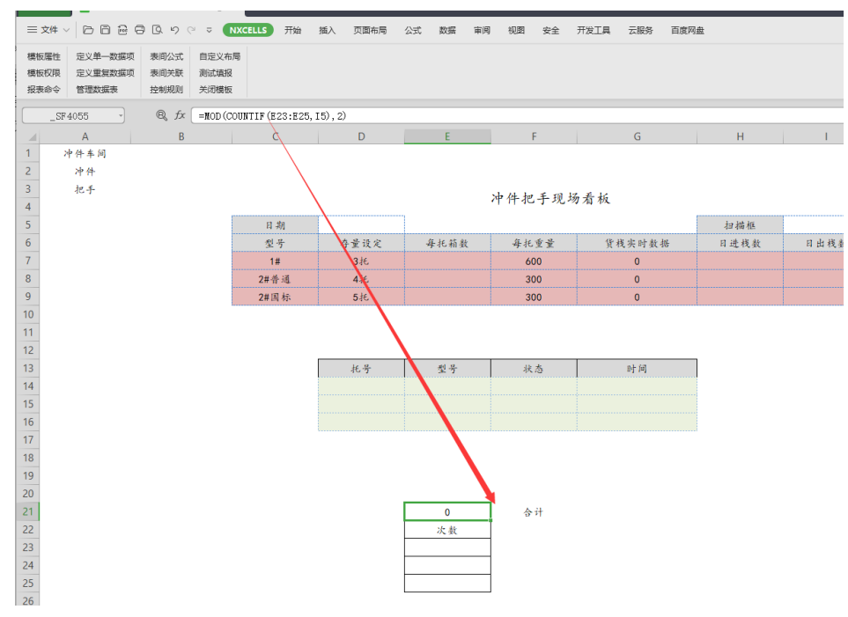Click inside the formula bar input

(528, 115)
